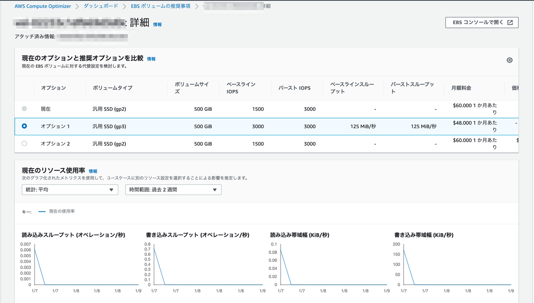The image size is (534, 303).
Task: Click the ベースライン IOPS column header
Action: [241, 88]
